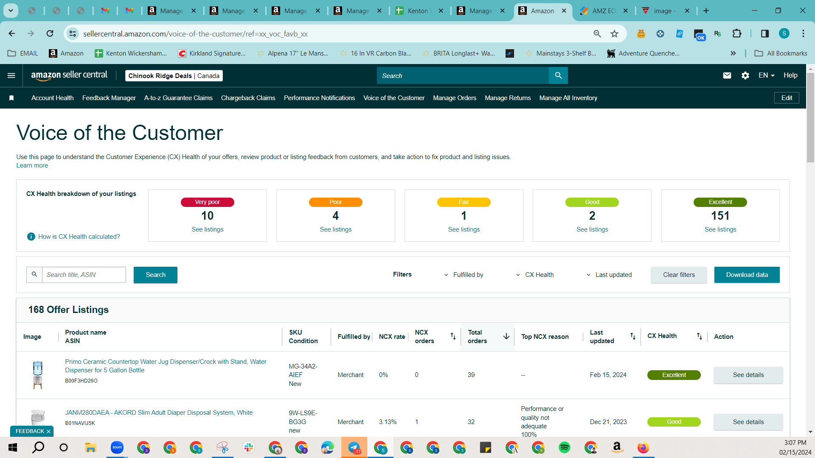The image size is (815, 458).
Task: Open Performance Notifications menu item
Action: click(319, 98)
